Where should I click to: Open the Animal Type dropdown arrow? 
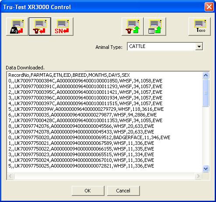pos(199,47)
